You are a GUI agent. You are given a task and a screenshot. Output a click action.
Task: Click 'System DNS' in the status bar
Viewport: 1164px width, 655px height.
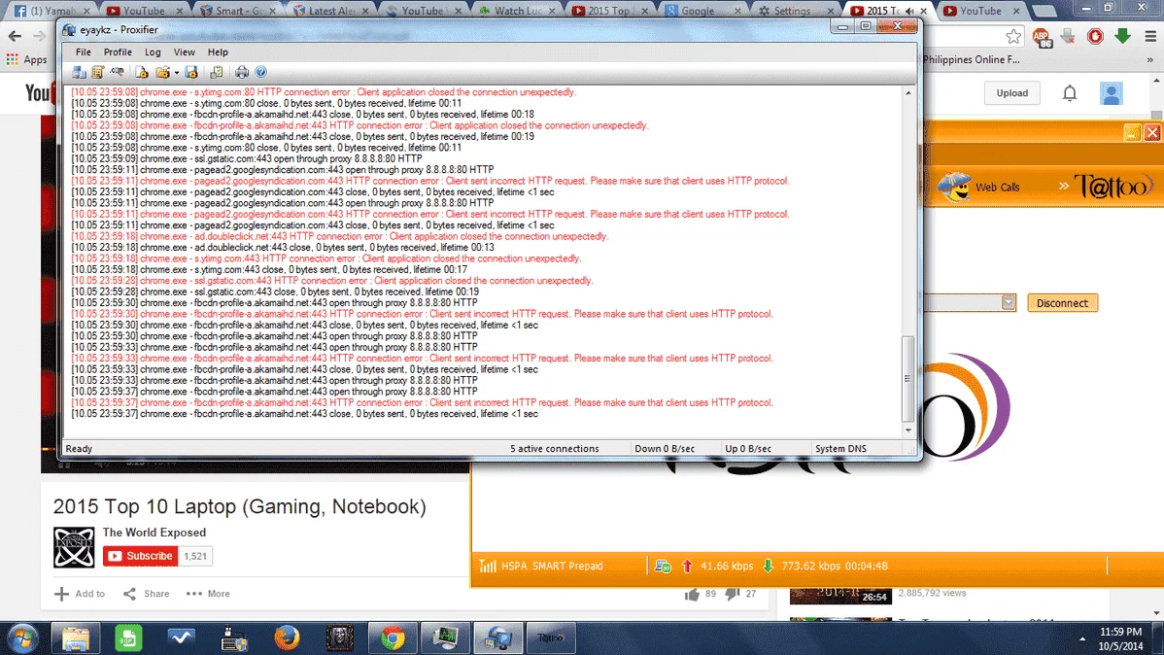pos(840,449)
